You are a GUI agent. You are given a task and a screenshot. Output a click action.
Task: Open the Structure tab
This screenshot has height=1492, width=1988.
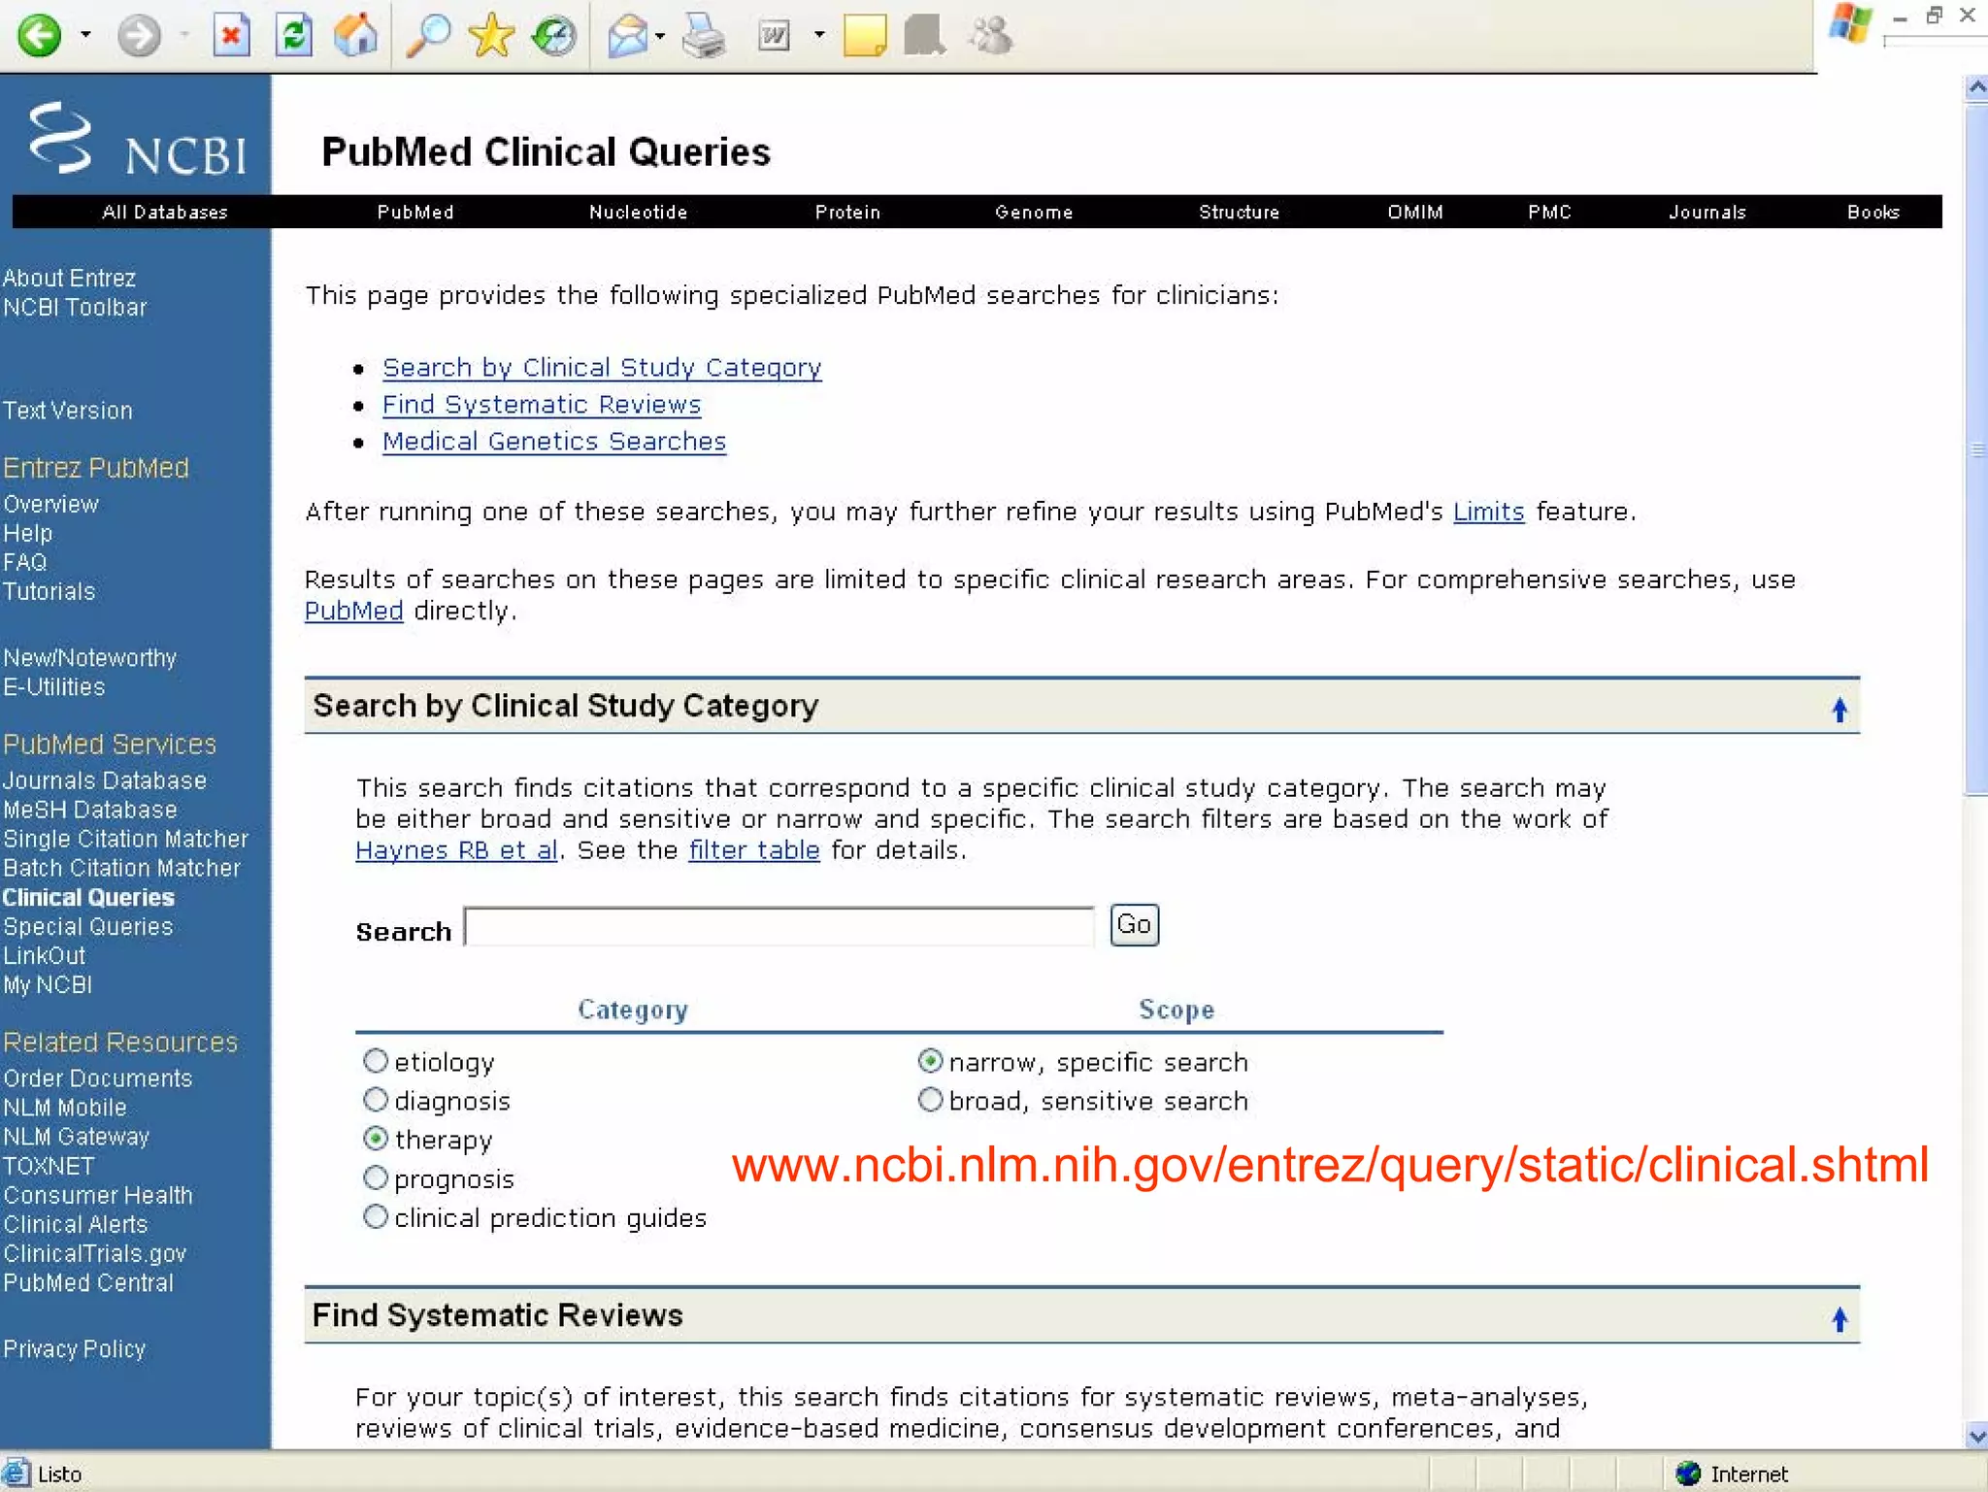pos(1239,212)
